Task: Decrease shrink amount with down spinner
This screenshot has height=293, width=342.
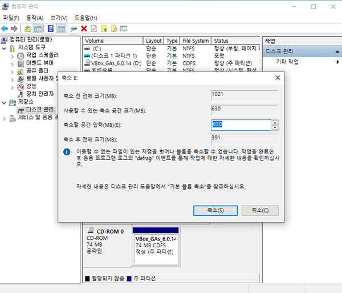Action: [x=275, y=127]
